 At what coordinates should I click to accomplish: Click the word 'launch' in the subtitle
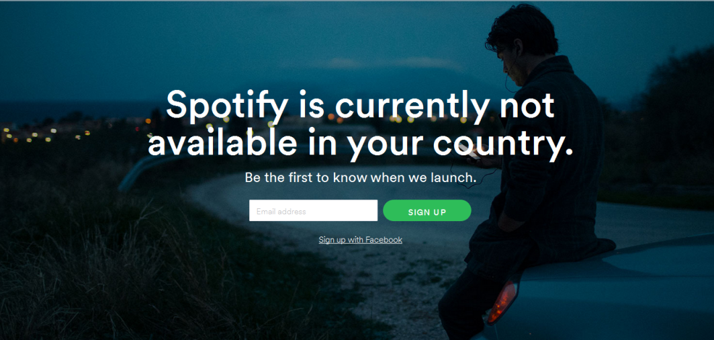pyautogui.click(x=452, y=178)
